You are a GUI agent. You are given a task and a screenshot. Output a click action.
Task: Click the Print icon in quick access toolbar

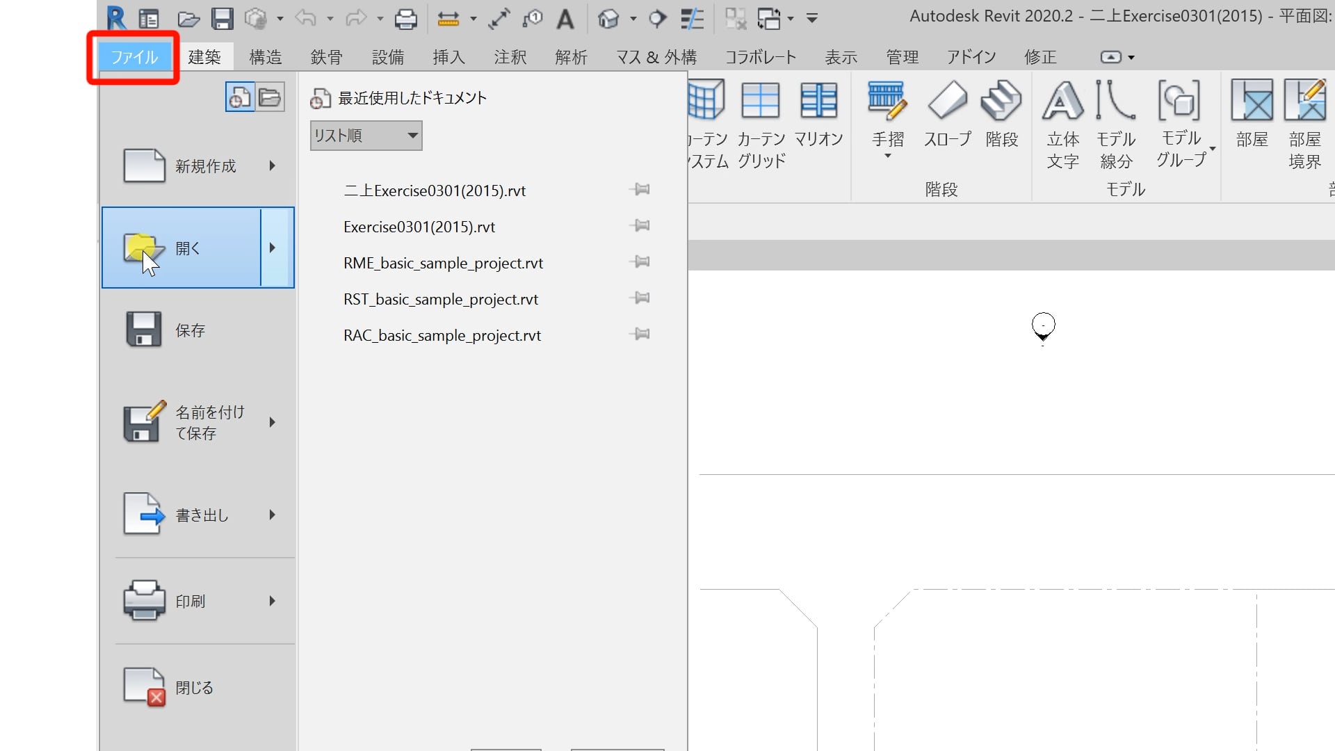tap(405, 19)
